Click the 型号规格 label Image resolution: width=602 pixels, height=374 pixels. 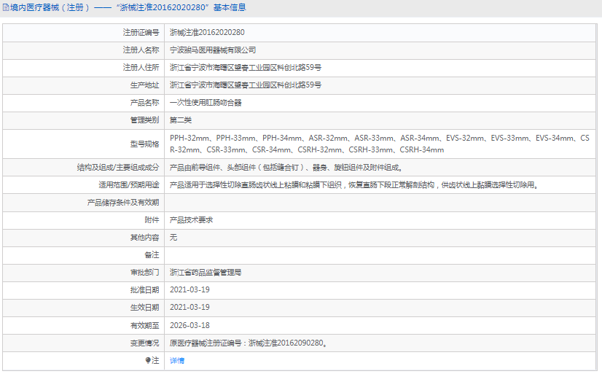[144, 144]
